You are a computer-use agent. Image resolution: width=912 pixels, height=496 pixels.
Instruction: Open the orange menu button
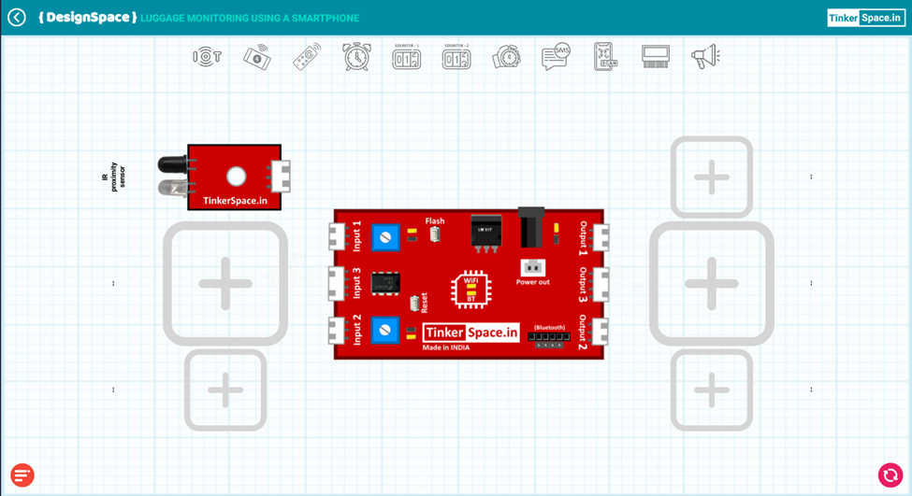pos(22,475)
